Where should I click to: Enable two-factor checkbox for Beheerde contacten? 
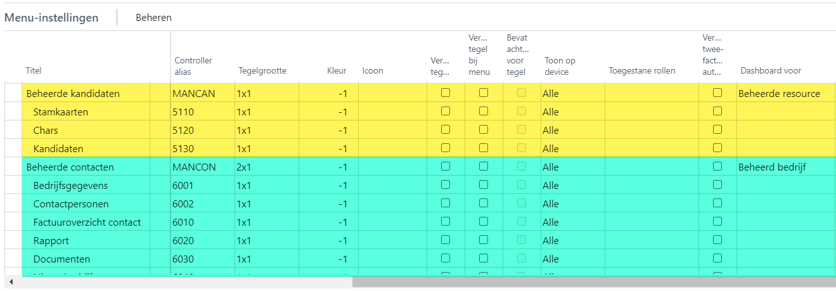pyautogui.click(x=717, y=167)
